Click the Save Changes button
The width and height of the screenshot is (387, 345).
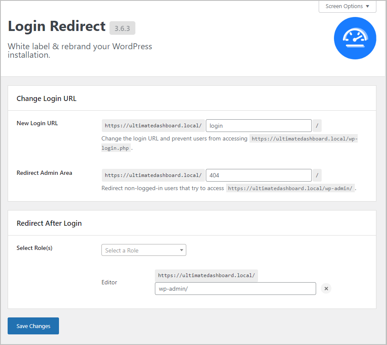34,326
